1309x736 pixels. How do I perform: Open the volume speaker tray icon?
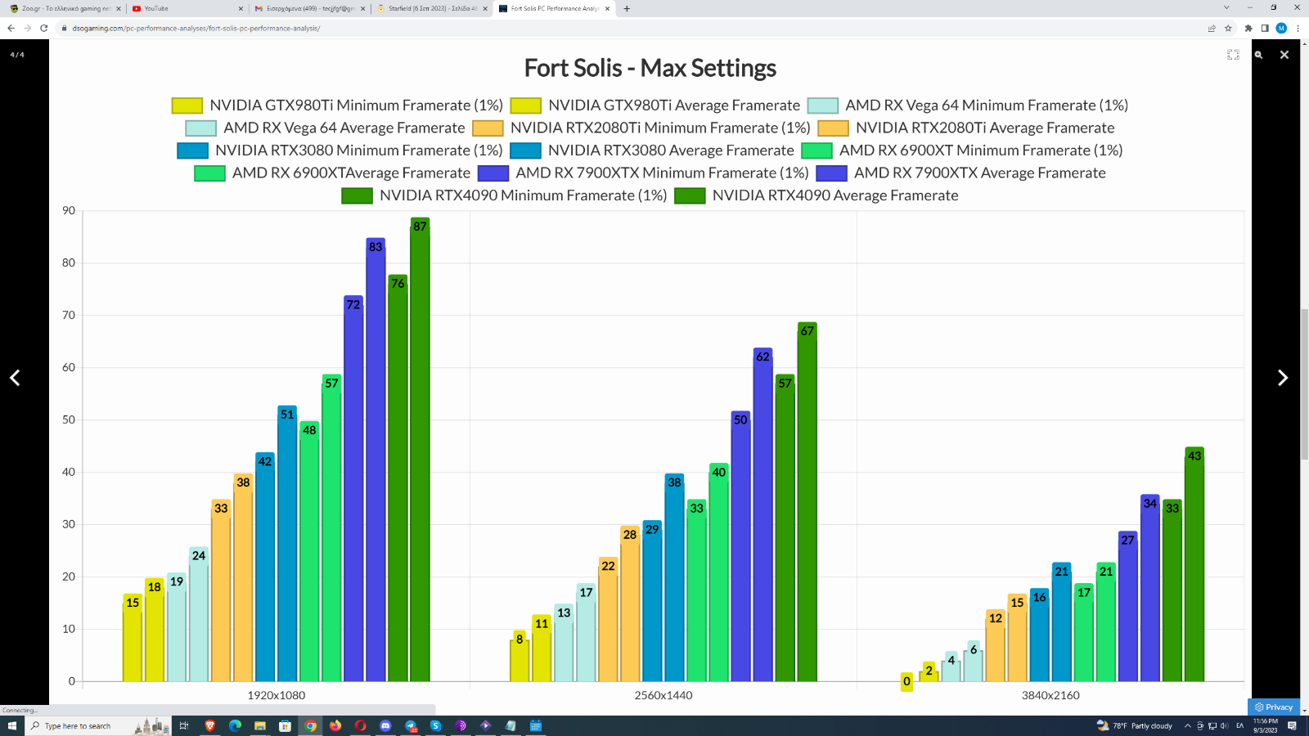tap(1225, 725)
